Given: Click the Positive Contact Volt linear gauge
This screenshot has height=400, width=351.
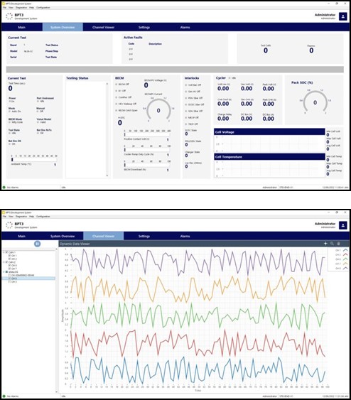Looking at the screenshot, I should point(147,134).
